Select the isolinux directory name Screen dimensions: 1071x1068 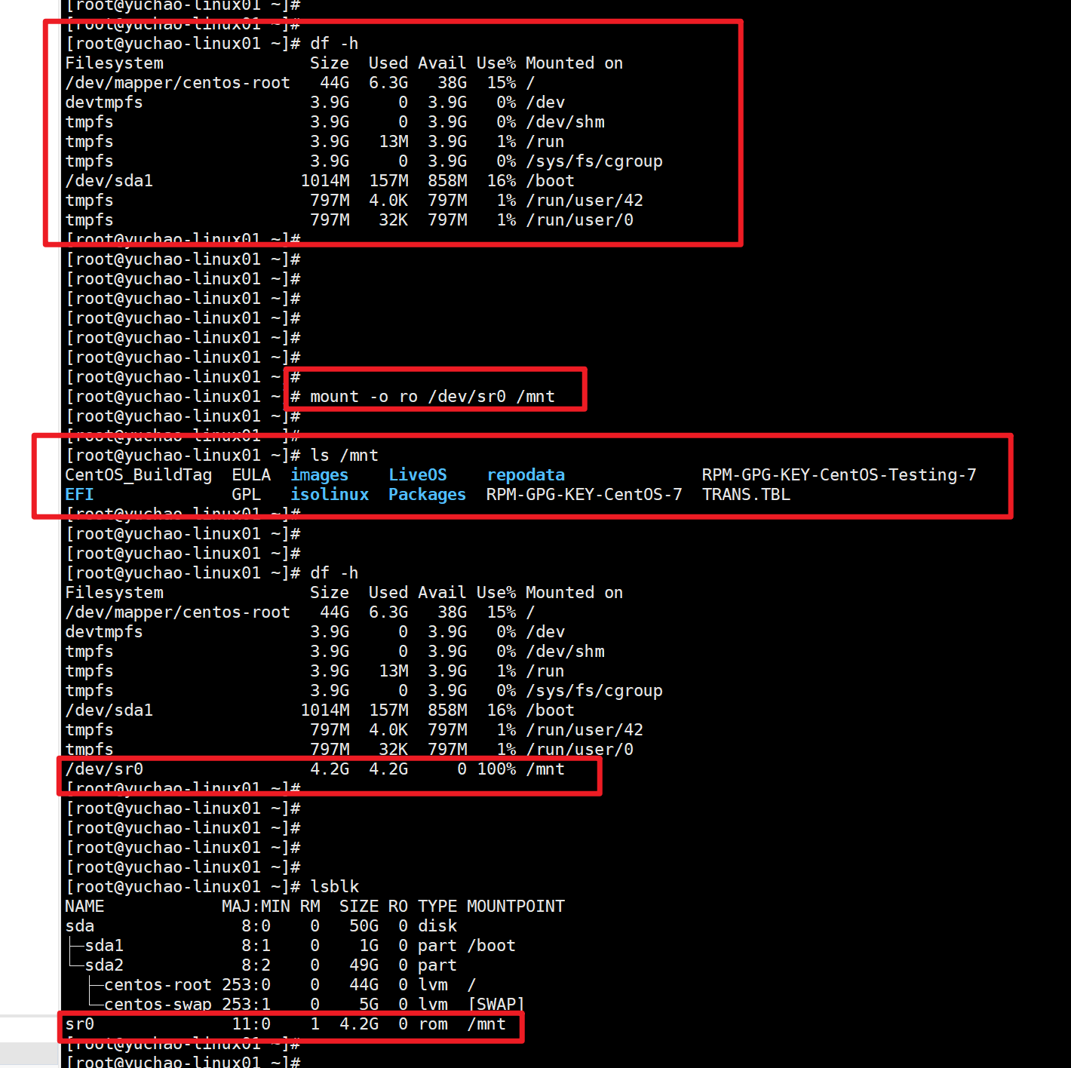coord(330,495)
